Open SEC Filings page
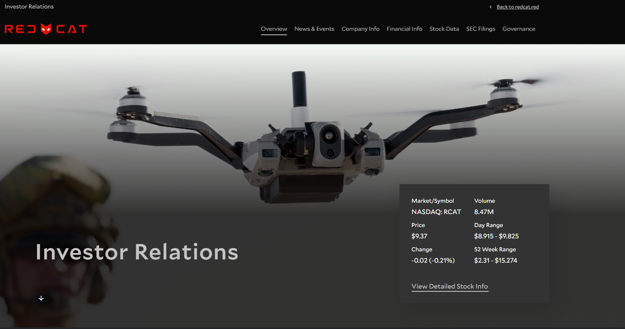The height and width of the screenshot is (329, 625). point(481,29)
